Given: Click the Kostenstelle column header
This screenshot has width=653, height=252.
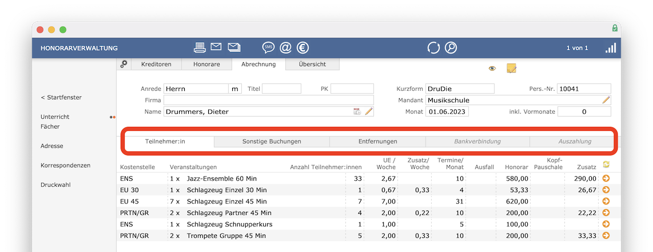Looking at the screenshot, I should (x=137, y=167).
